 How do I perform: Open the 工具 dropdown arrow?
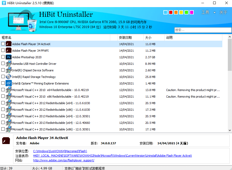tap(214, 13)
